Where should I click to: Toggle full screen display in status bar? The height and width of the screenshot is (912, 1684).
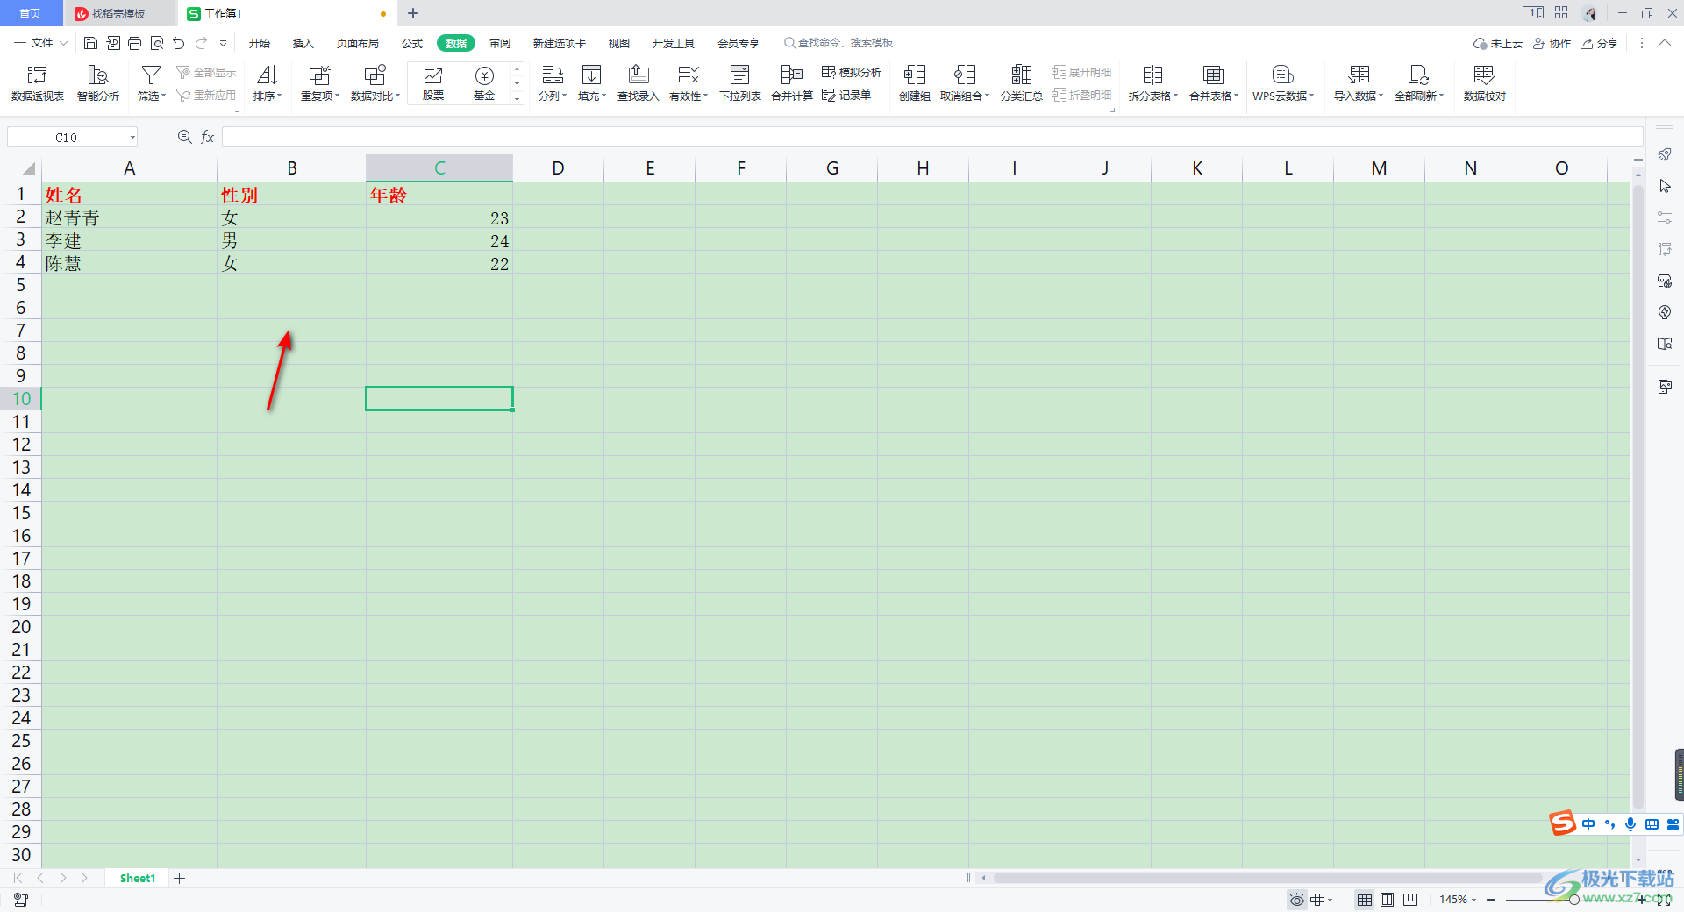pos(1664,900)
